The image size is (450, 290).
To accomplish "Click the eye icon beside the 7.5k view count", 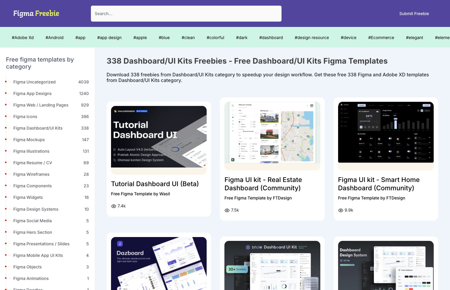I will tap(227, 210).
